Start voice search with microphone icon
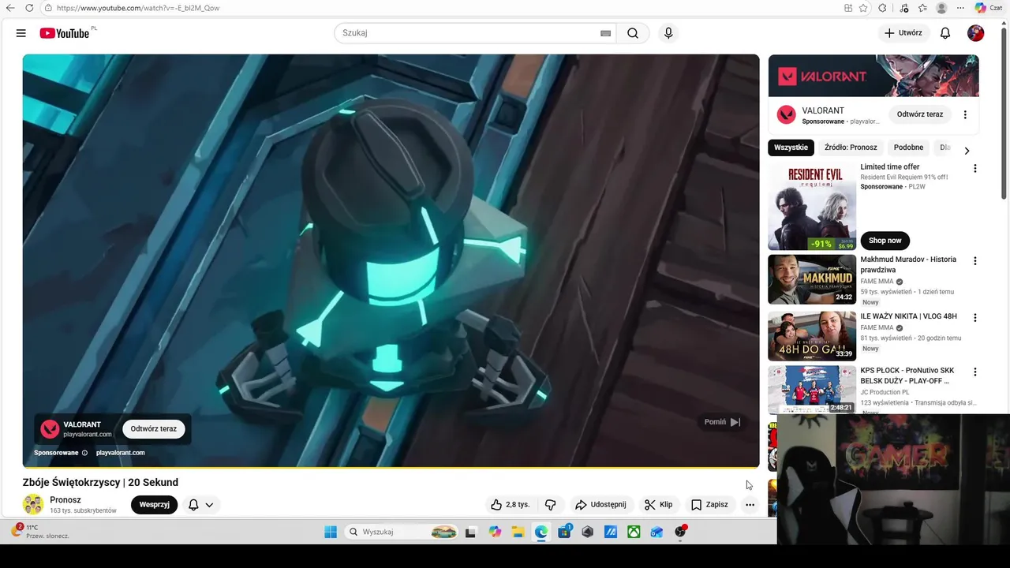Screen dimensions: 1010x568 [x=668, y=33]
